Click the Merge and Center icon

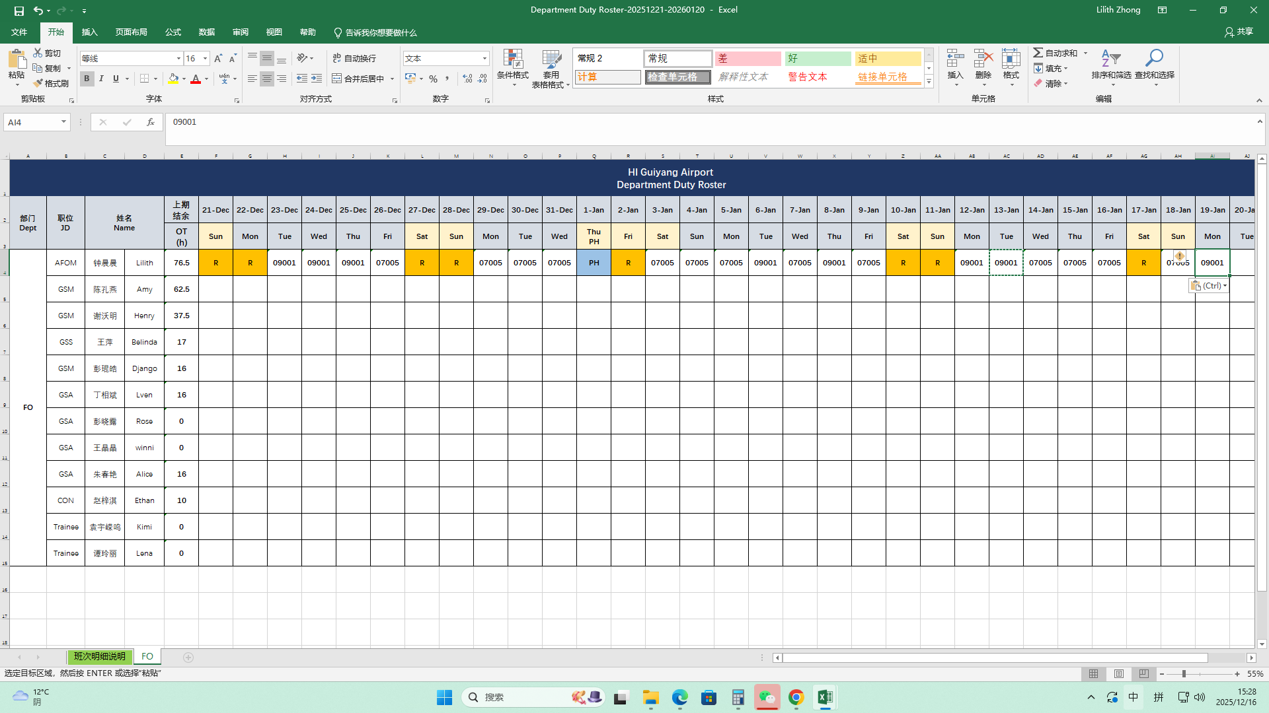click(337, 79)
